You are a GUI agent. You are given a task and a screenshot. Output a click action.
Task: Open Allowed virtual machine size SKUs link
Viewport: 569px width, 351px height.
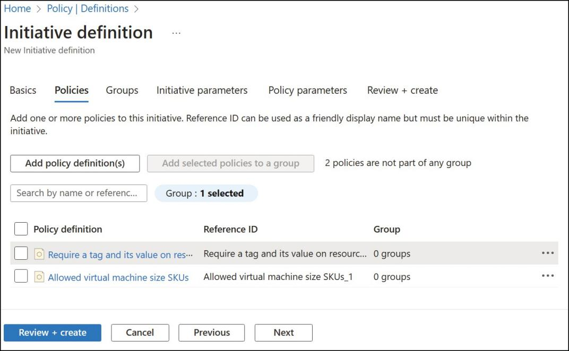[x=118, y=277]
